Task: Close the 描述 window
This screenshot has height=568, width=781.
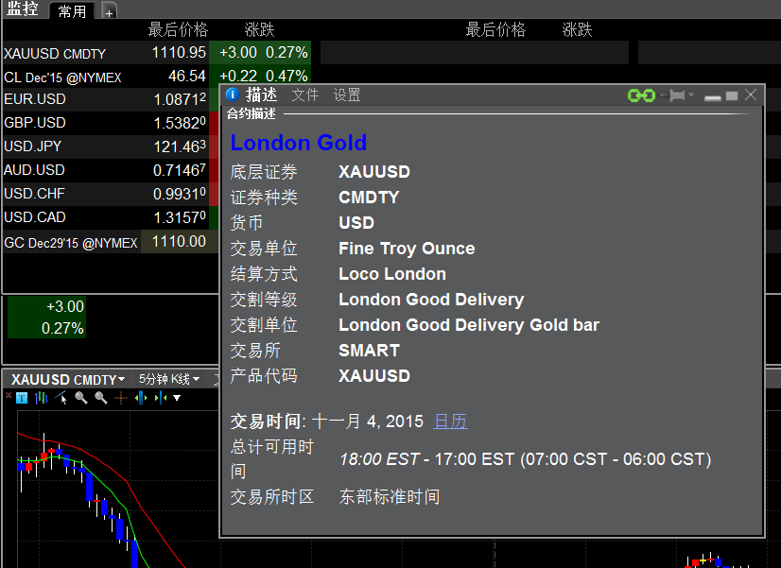Action: coord(751,95)
